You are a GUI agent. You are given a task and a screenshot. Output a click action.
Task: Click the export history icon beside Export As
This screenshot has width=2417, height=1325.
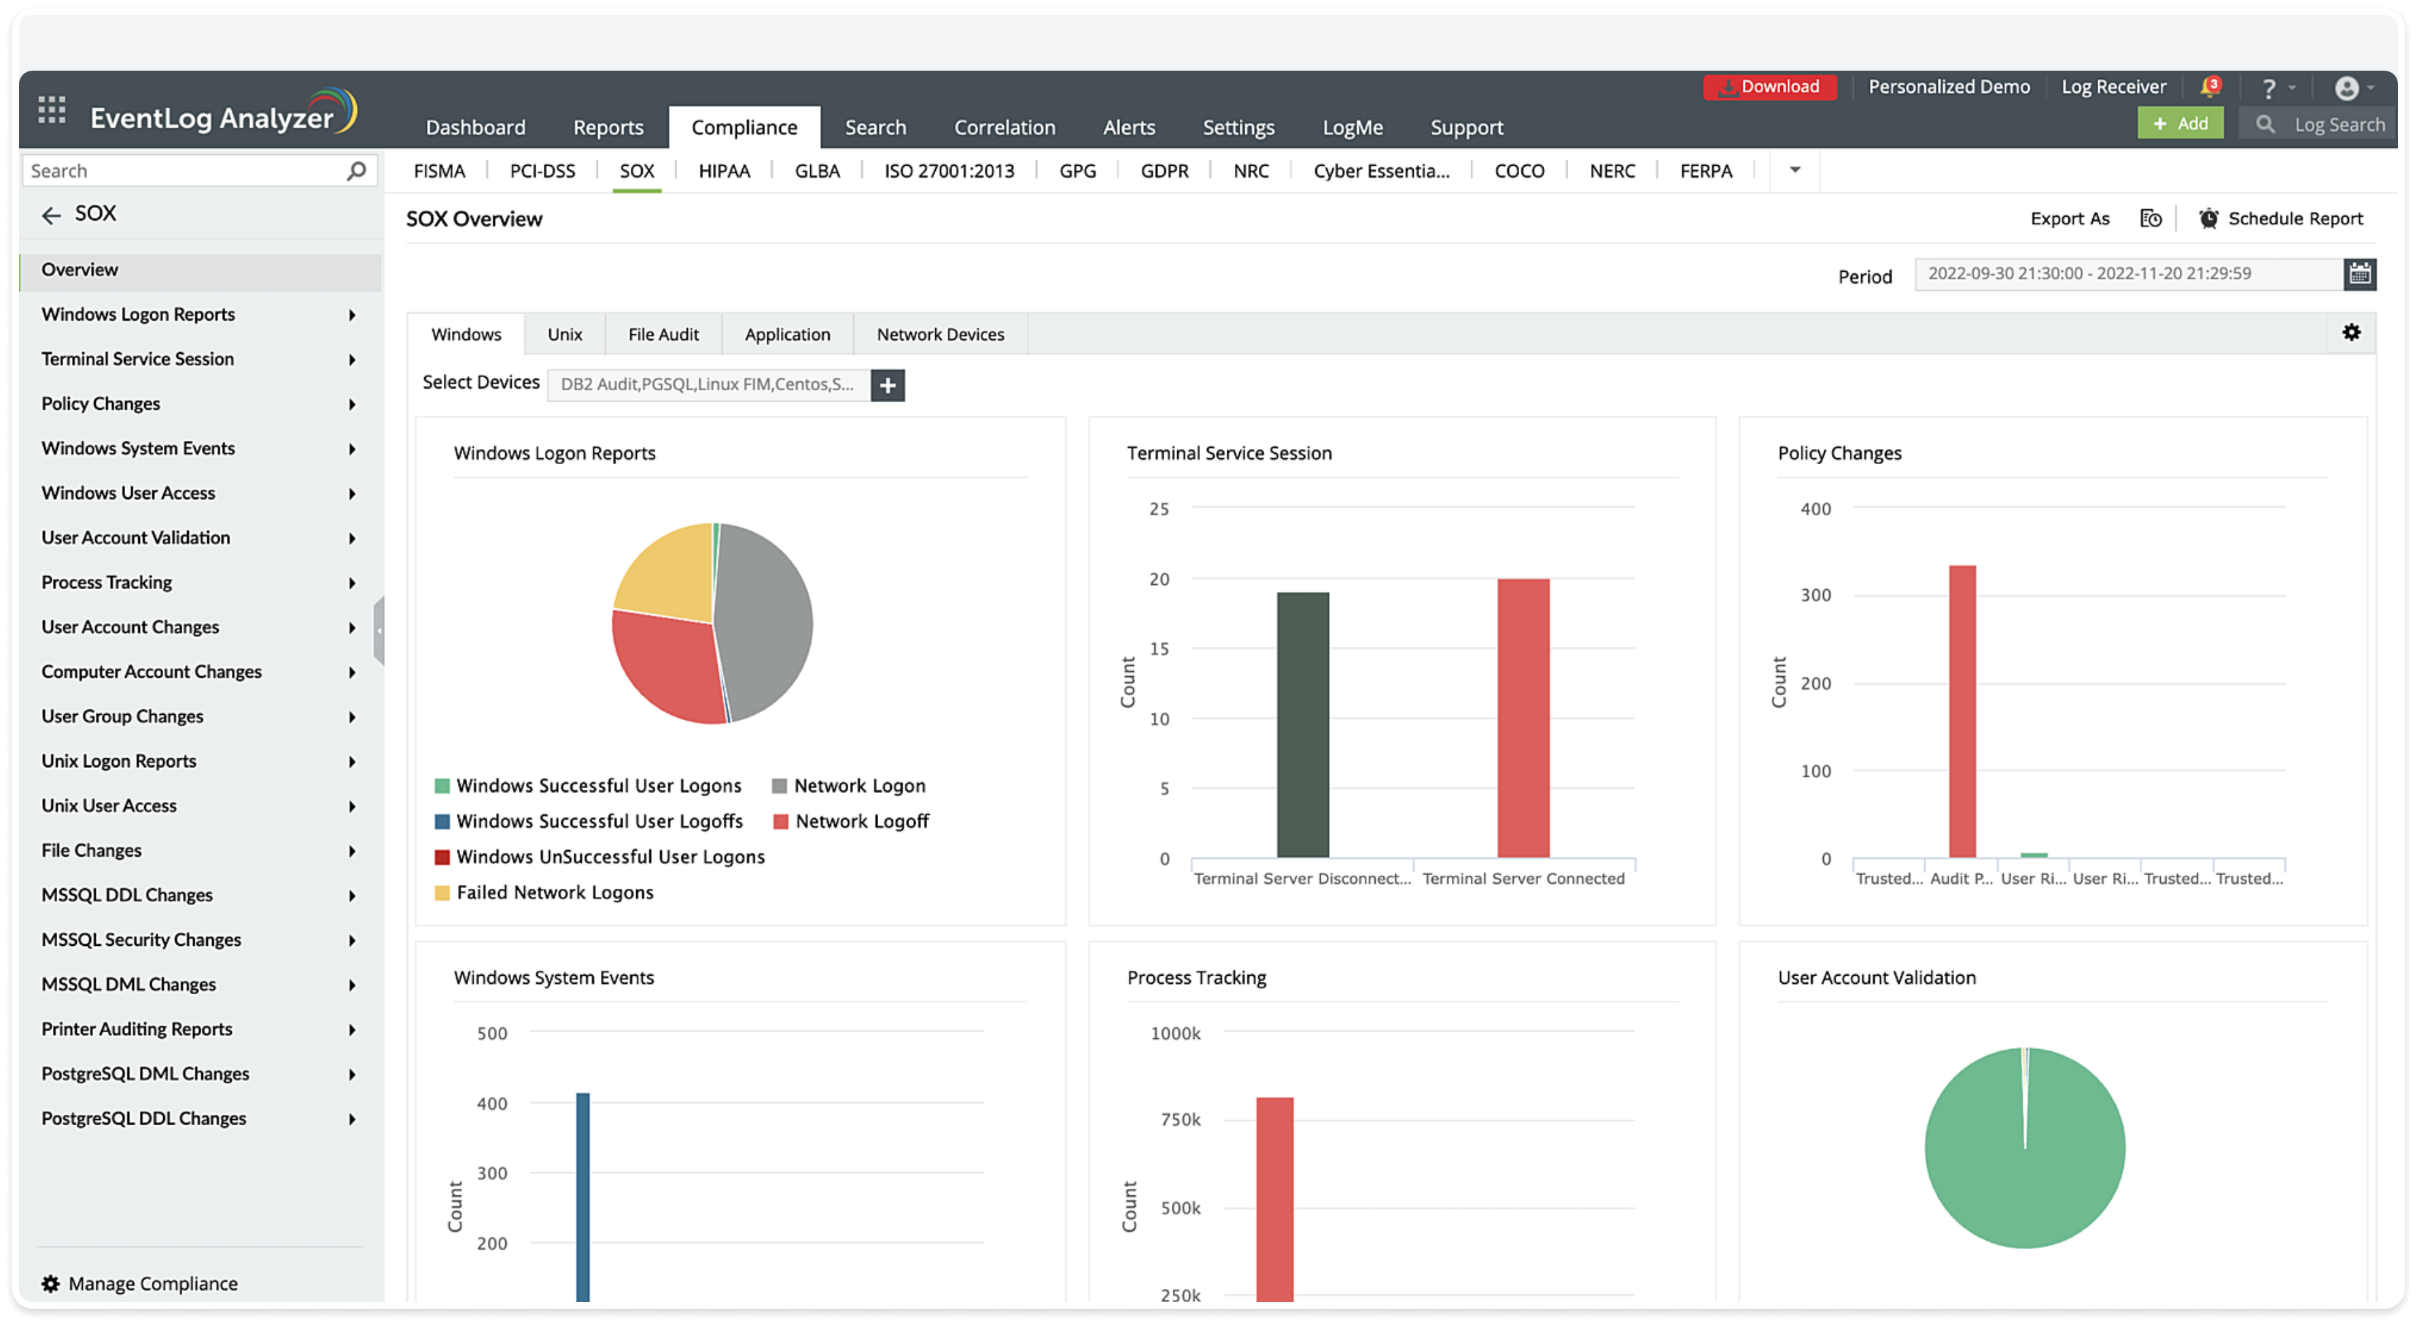click(2151, 219)
